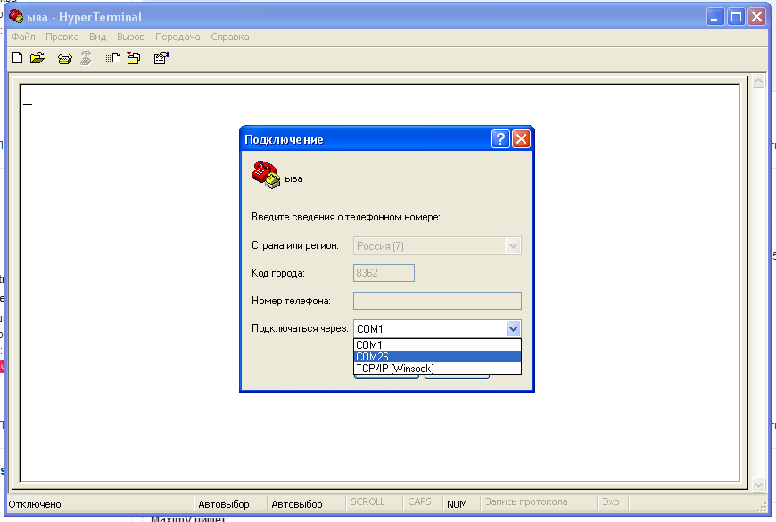This screenshot has height=522, width=776.
Task: Open the Передача menu
Action: click(x=177, y=37)
